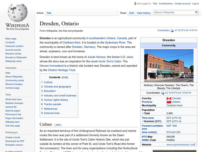Click the globe icon beside top coordinates

click(x=172, y=30)
